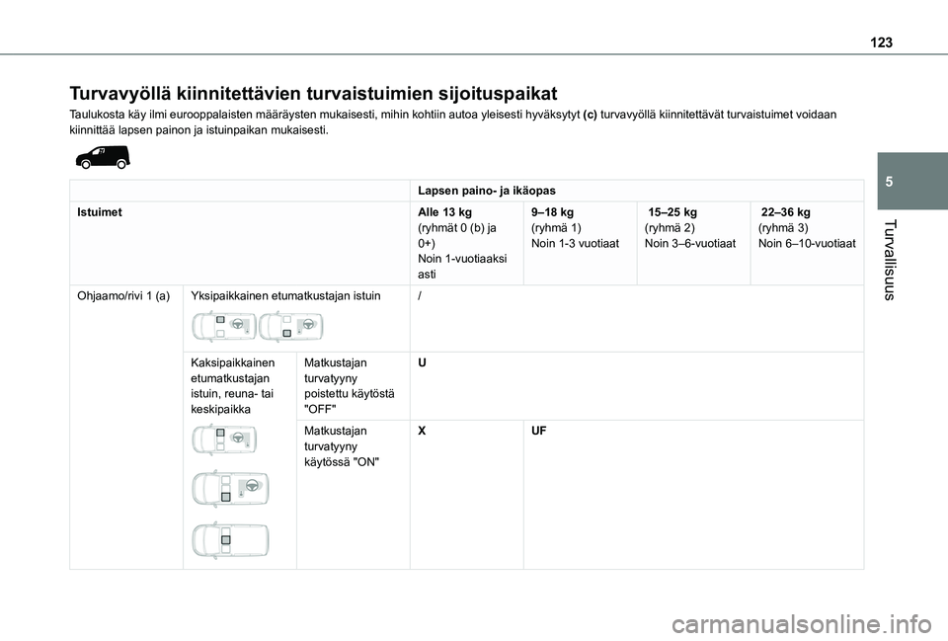Select the 22–36 kg group 3 cell
The image size is (948, 641).
click(x=806, y=227)
